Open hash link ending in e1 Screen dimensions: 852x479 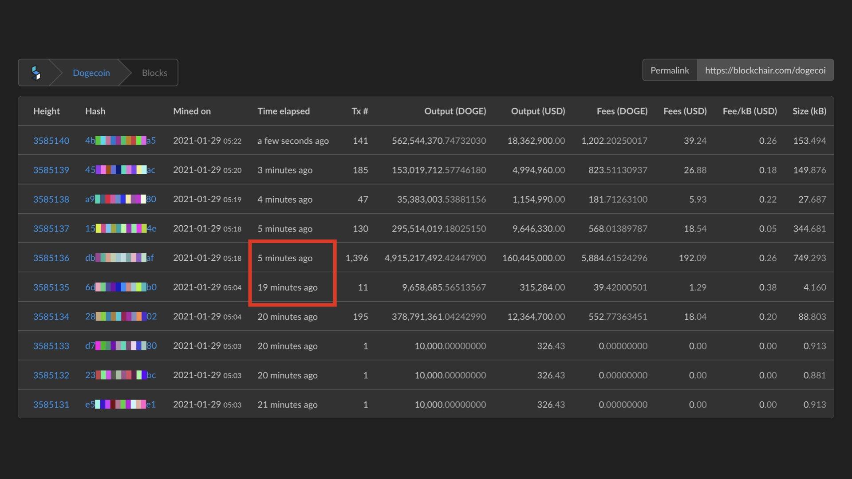(x=120, y=404)
